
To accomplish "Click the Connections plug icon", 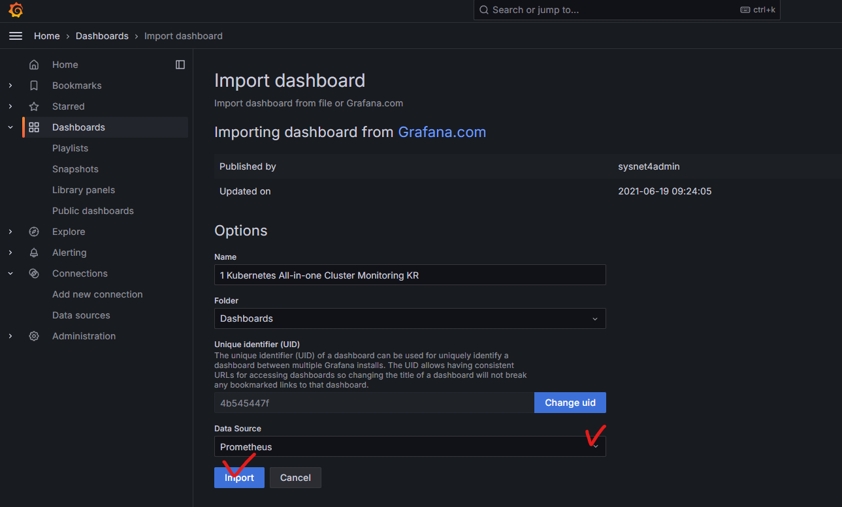I will (x=33, y=273).
